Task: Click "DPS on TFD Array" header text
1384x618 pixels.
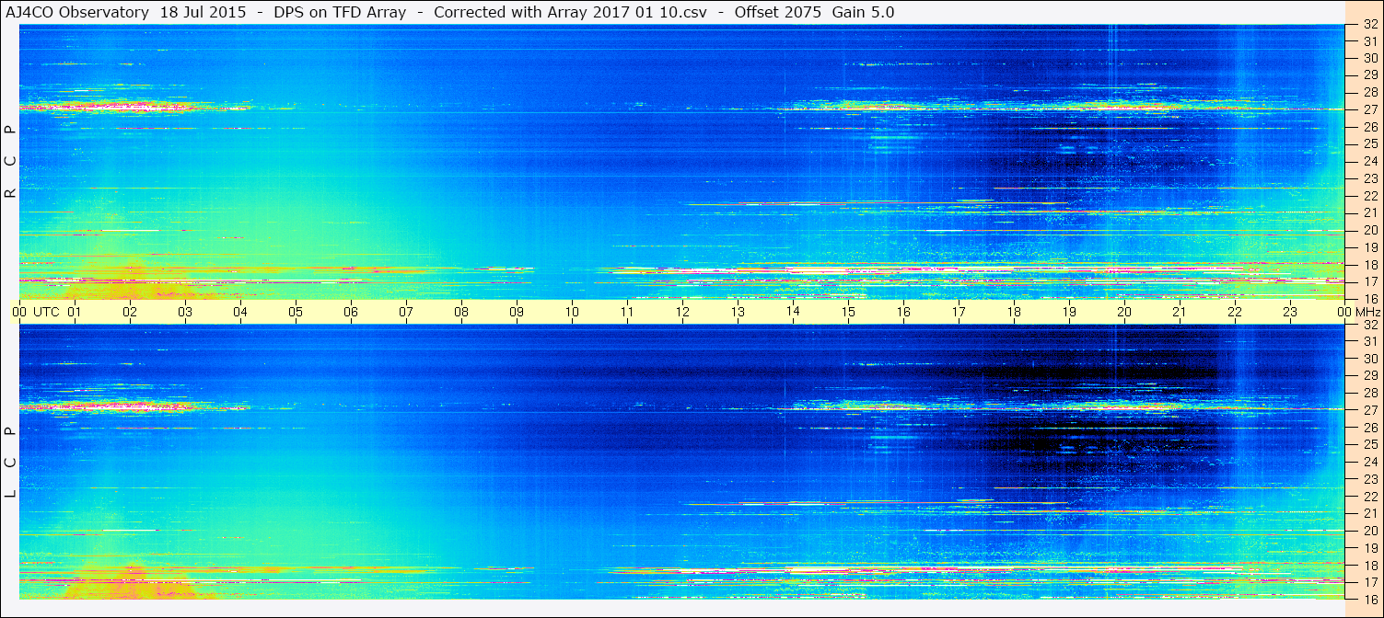Action: 340,12
